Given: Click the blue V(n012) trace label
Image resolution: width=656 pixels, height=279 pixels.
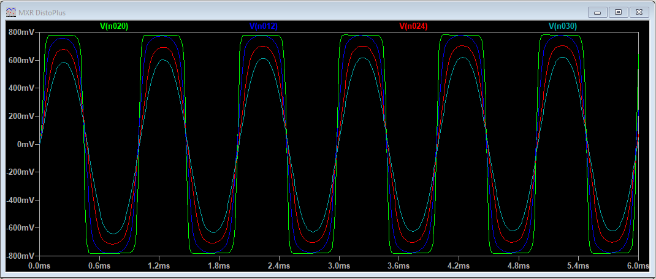Looking at the screenshot, I should point(264,26).
